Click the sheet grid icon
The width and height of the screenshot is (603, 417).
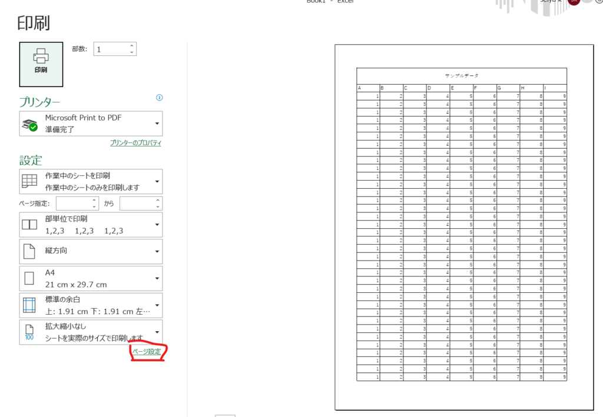tap(29, 182)
